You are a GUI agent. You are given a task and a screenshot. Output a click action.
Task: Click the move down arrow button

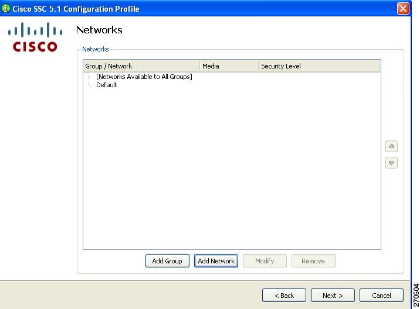391,163
